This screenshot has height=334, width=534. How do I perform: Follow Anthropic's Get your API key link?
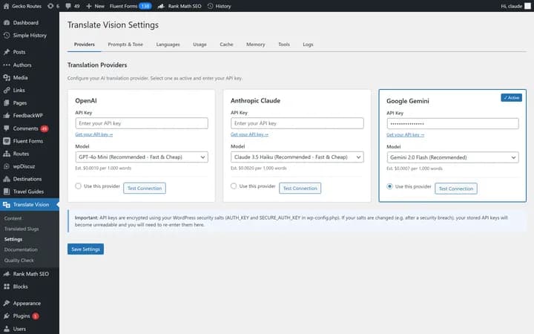[x=249, y=134]
